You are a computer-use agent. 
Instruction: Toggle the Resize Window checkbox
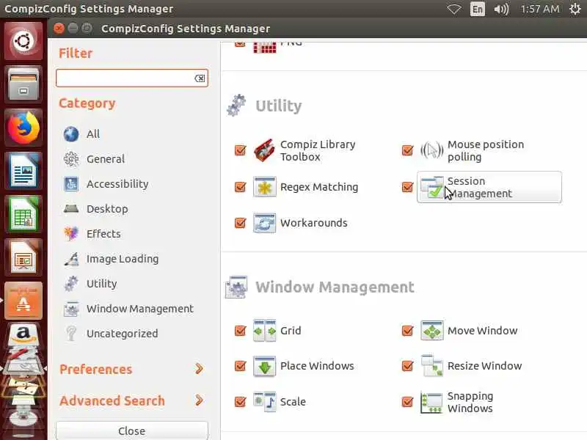click(x=407, y=365)
